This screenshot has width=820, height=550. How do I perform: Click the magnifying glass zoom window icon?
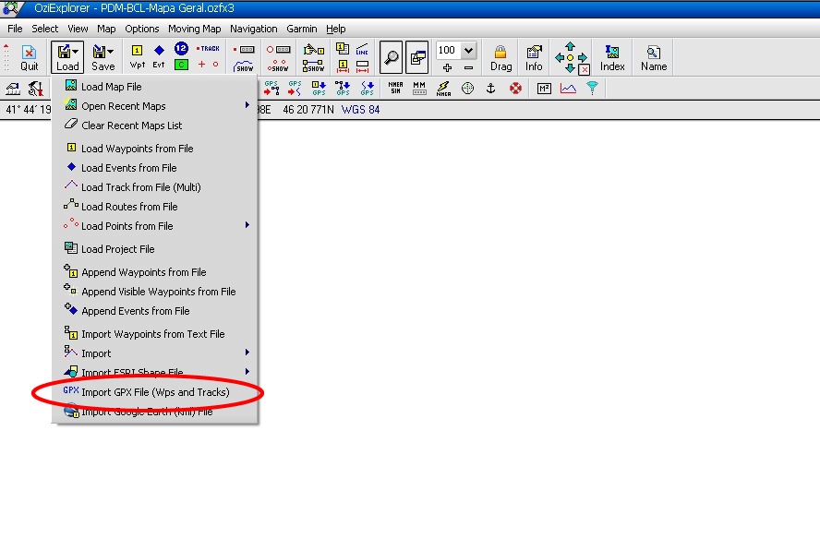click(391, 57)
